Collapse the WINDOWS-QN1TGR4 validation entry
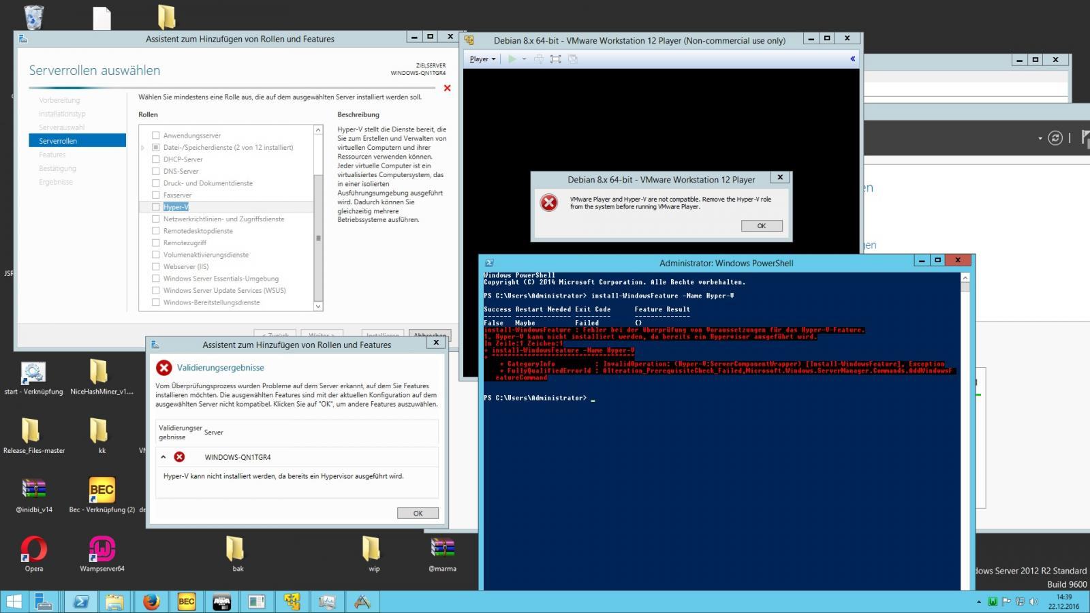 click(x=163, y=457)
